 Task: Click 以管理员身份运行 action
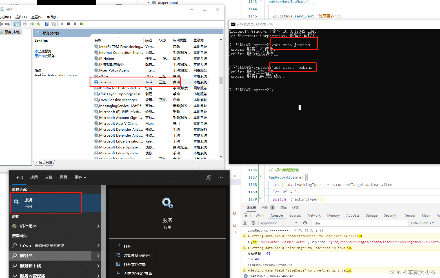(x=138, y=255)
